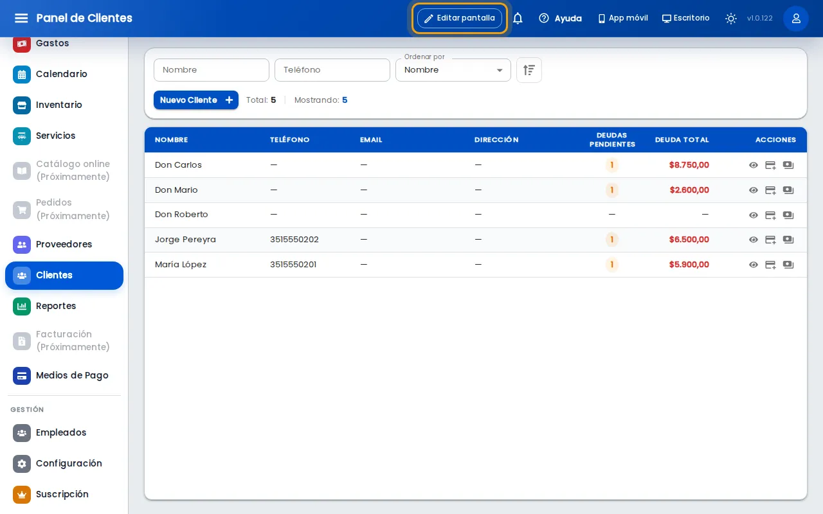Screen dimensions: 823x514
Task: Click the Editar pantalla button
Action: coord(460,18)
